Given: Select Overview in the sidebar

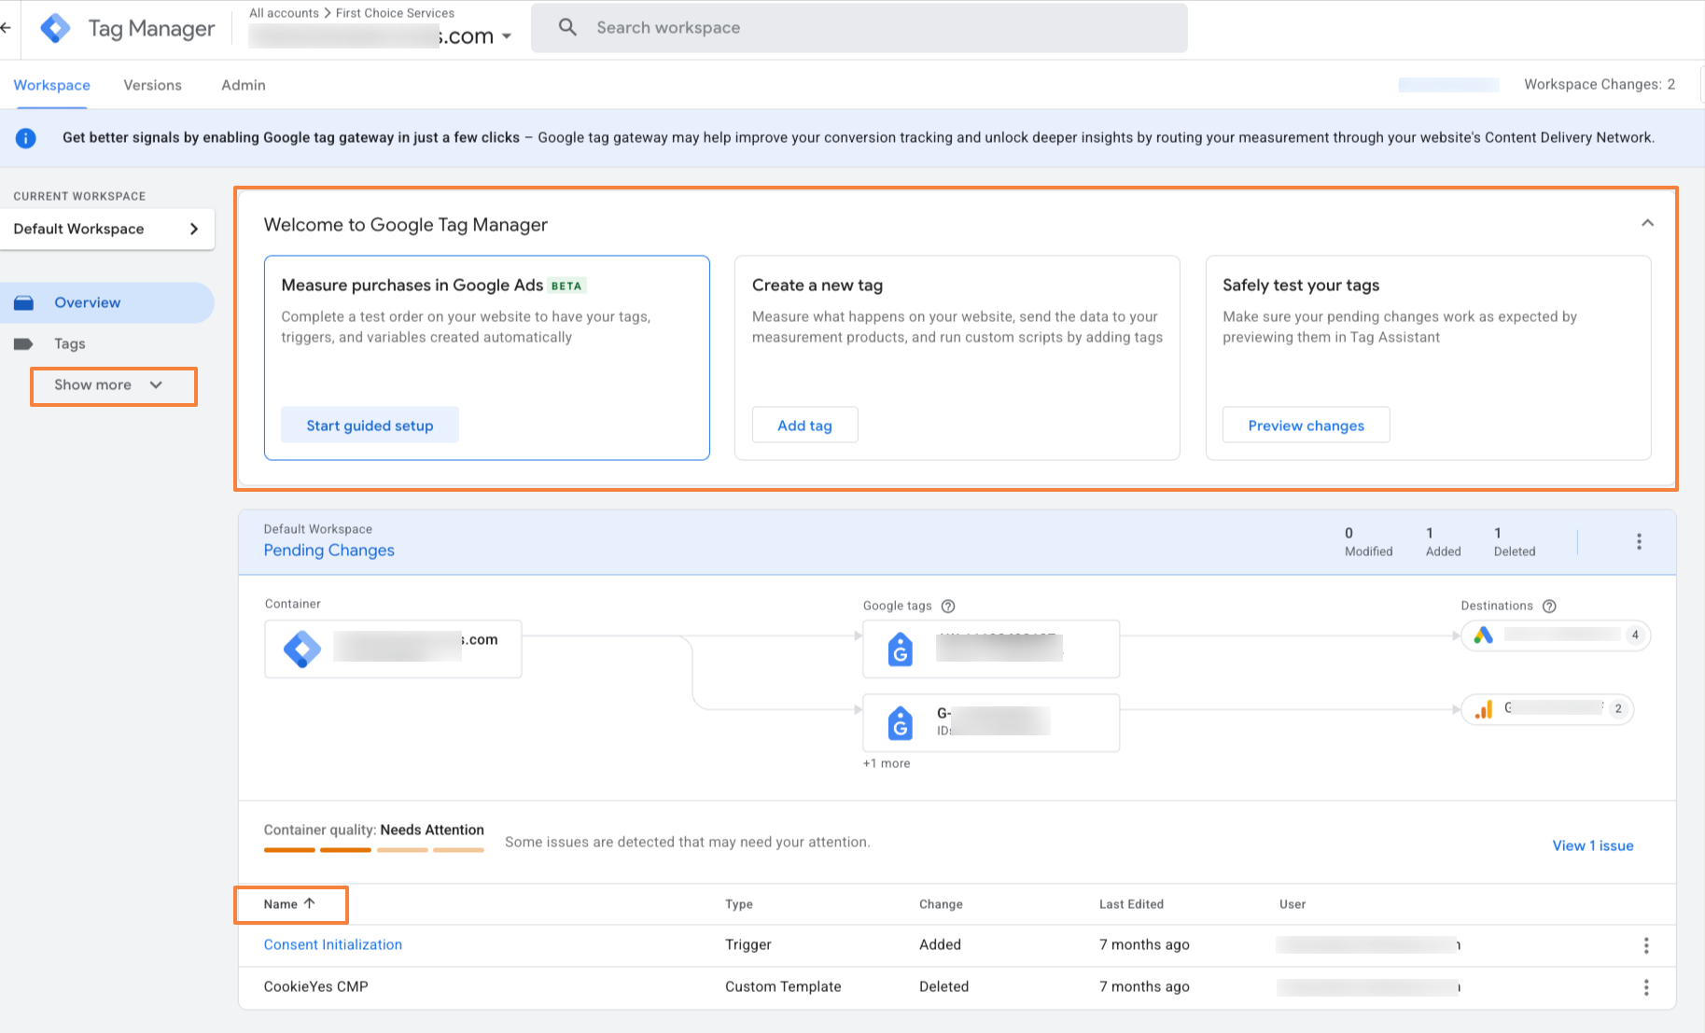Looking at the screenshot, I should click(106, 302).
